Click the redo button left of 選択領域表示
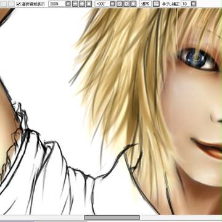 (x=11, y=4)
